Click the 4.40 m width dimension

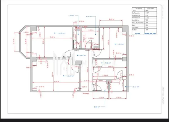click(53, 37)
